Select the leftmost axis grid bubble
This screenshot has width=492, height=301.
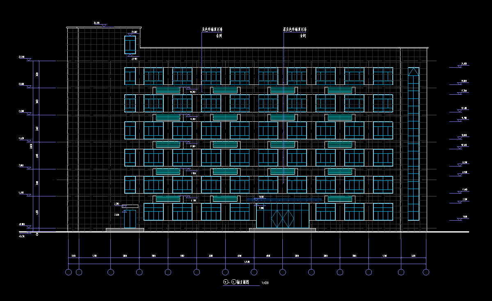[x=69, y=272]
